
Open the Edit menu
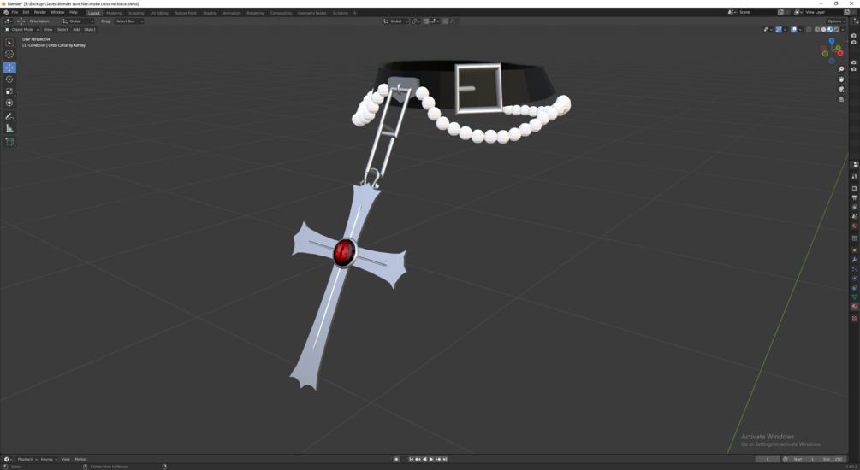point(26,12)
